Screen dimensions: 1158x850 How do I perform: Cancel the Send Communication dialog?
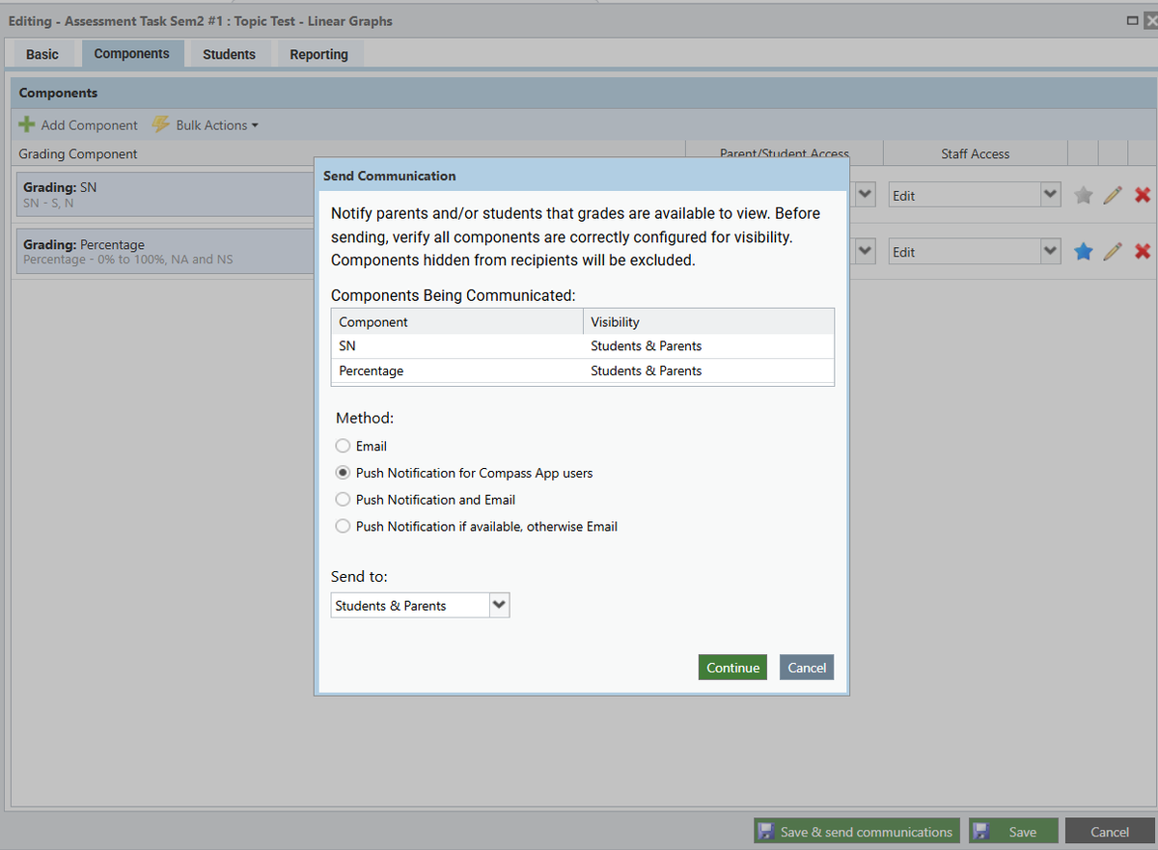(806, 668)
